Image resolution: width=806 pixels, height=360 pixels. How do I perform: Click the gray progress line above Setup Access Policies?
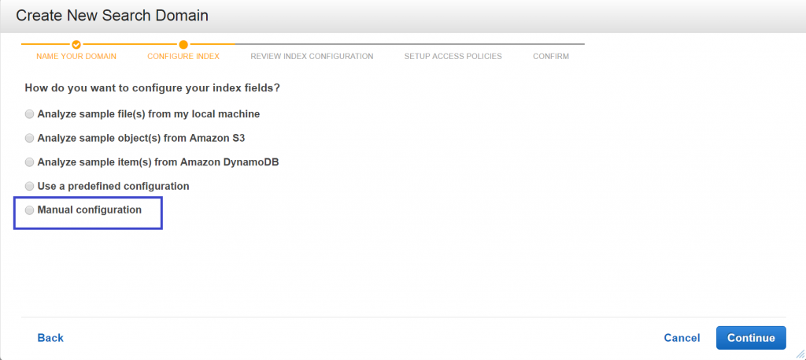point(453,44)
